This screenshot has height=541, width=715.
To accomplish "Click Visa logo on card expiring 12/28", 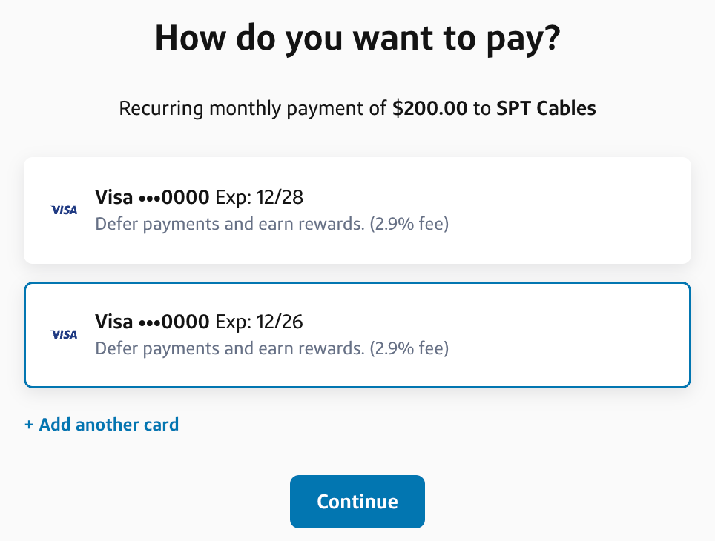I will point(65,210).
